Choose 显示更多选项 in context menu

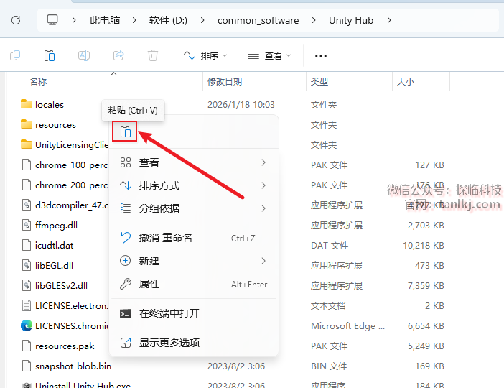(194, 343)
